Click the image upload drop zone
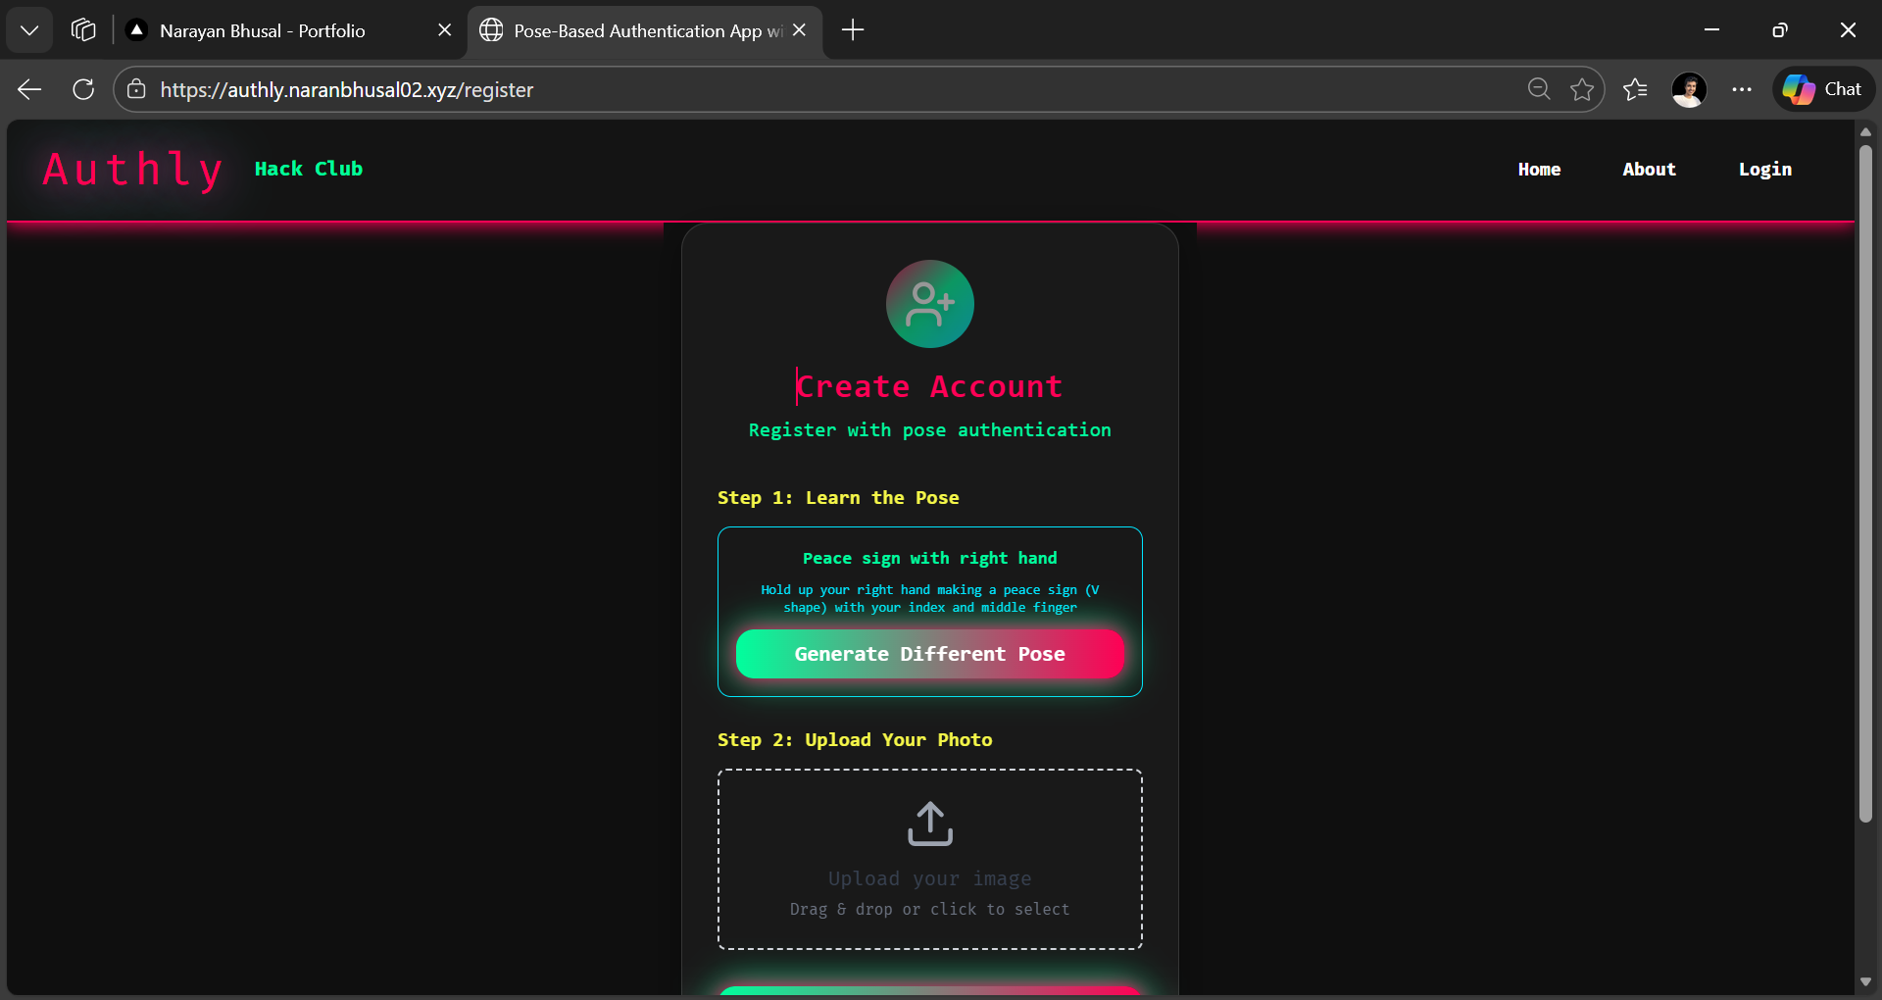The height and width of the screenshot is (1000, 1882). pos(929,860)
